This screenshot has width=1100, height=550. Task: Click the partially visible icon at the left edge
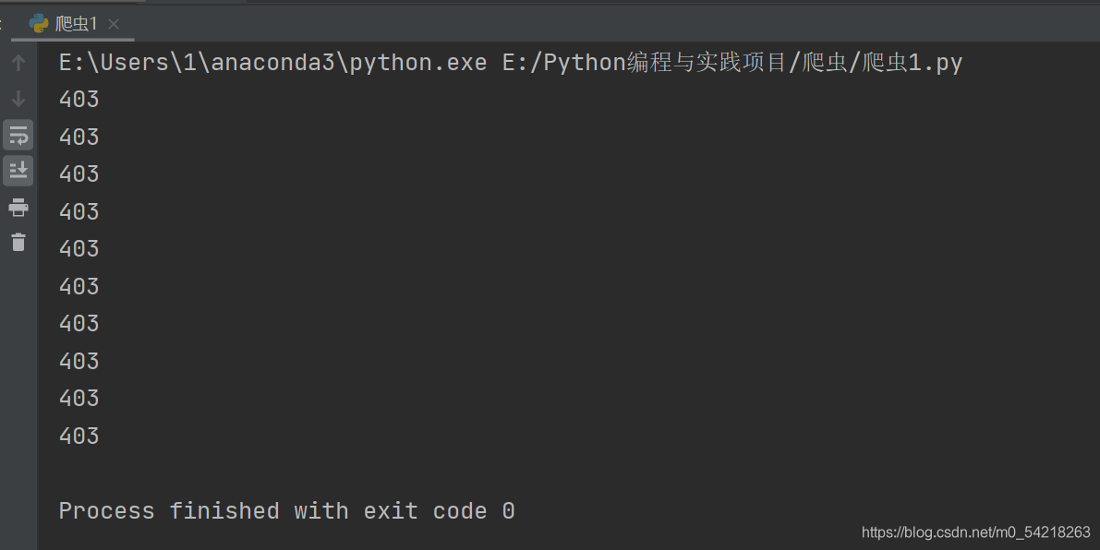point(4,24)
